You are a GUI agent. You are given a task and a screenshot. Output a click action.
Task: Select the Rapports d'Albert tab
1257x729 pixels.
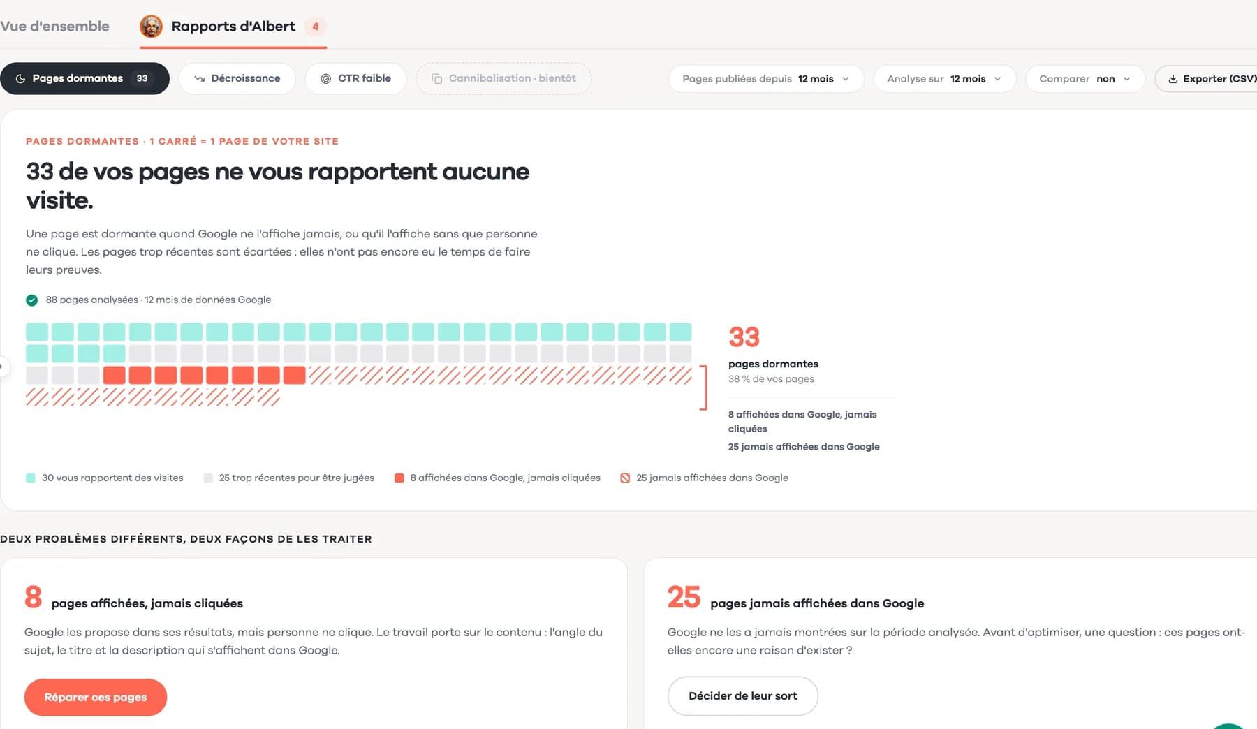[233, 27]
